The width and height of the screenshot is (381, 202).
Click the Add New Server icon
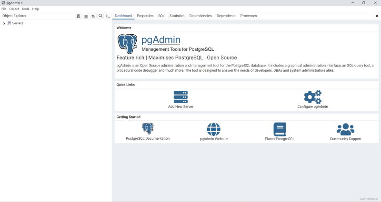(x=180, y=97)
